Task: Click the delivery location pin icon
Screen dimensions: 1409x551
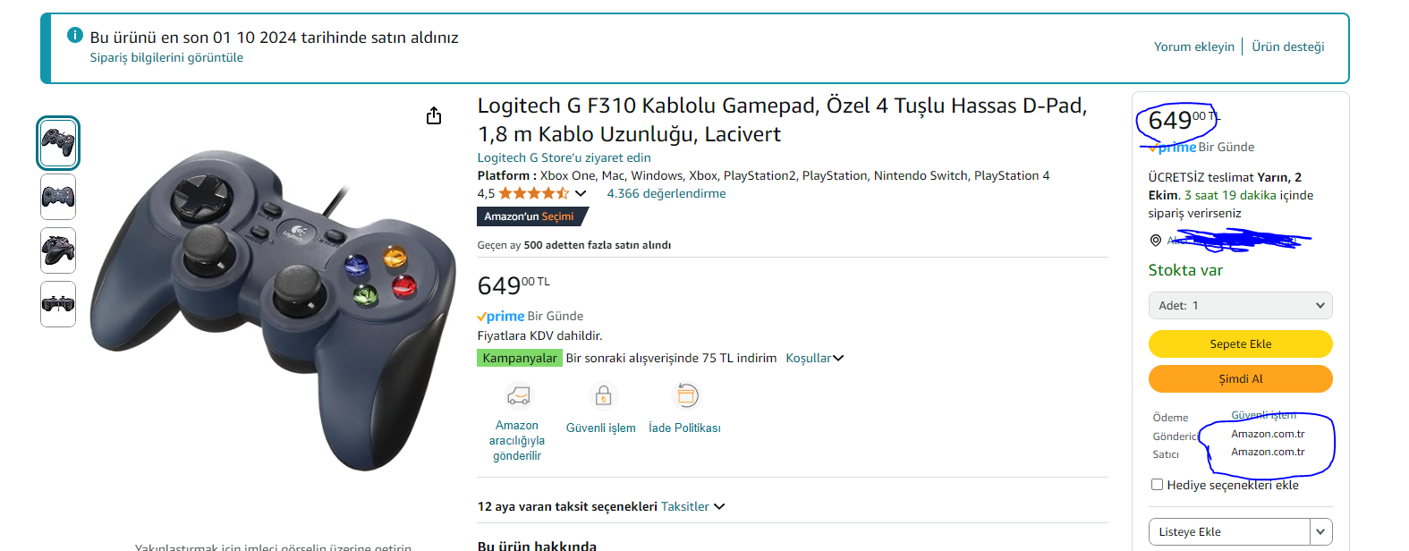Action: pyautogui.click(x=1156, y=240)
